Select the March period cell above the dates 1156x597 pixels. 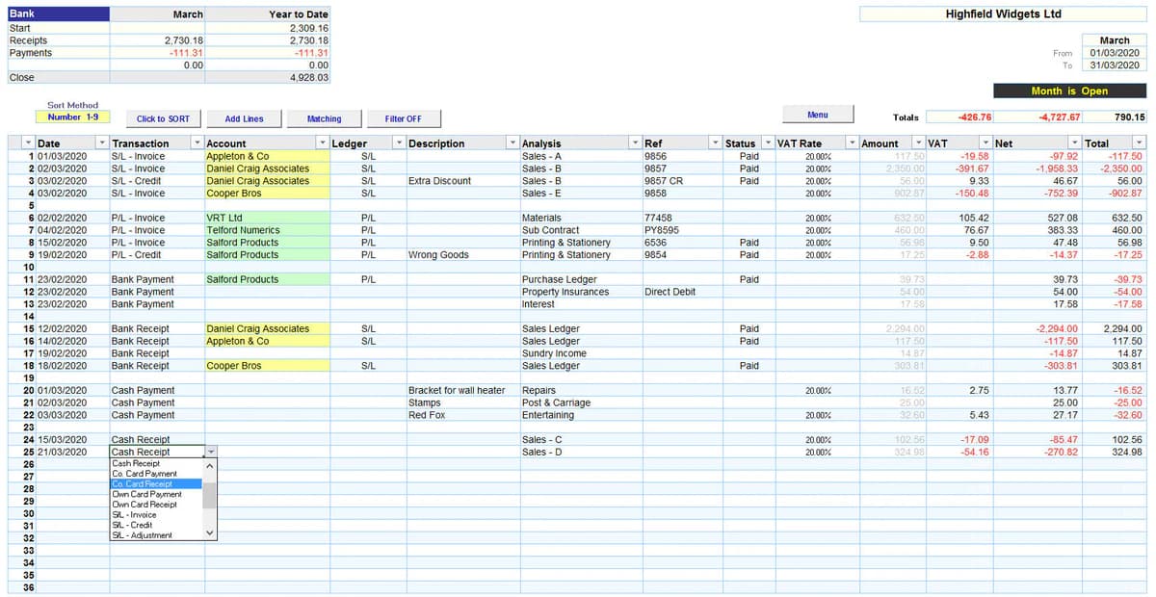tap(1114, 40)
